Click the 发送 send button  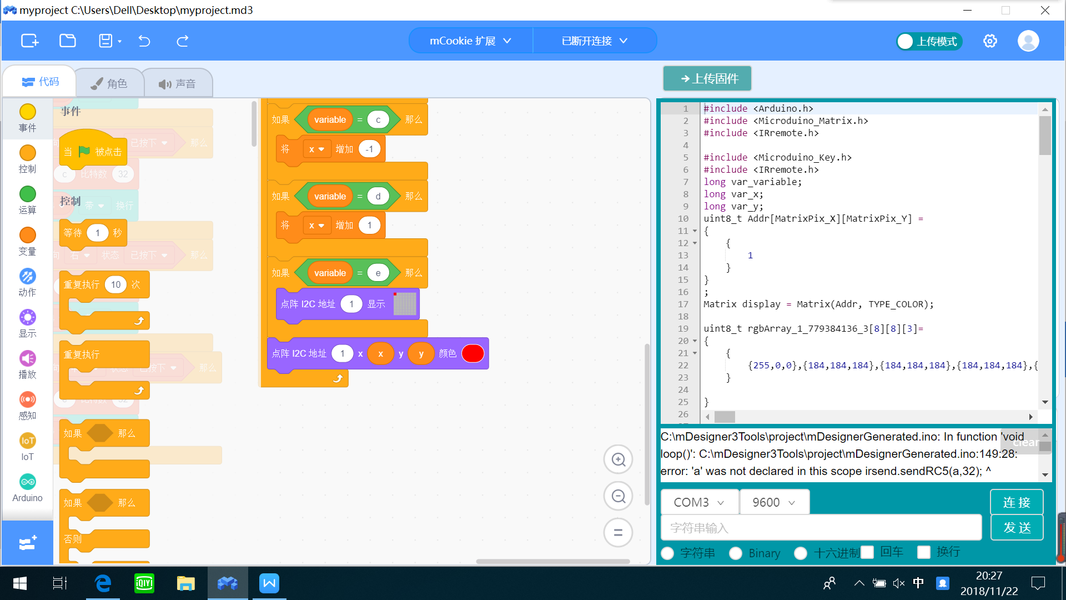(1017, 527)
